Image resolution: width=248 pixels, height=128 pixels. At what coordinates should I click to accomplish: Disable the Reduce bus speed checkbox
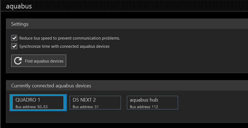click(x=14, y=38)
